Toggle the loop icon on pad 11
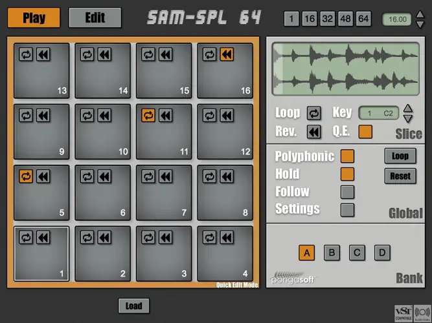The width and height of the screenshot is (432, 323). pos(148,116)
